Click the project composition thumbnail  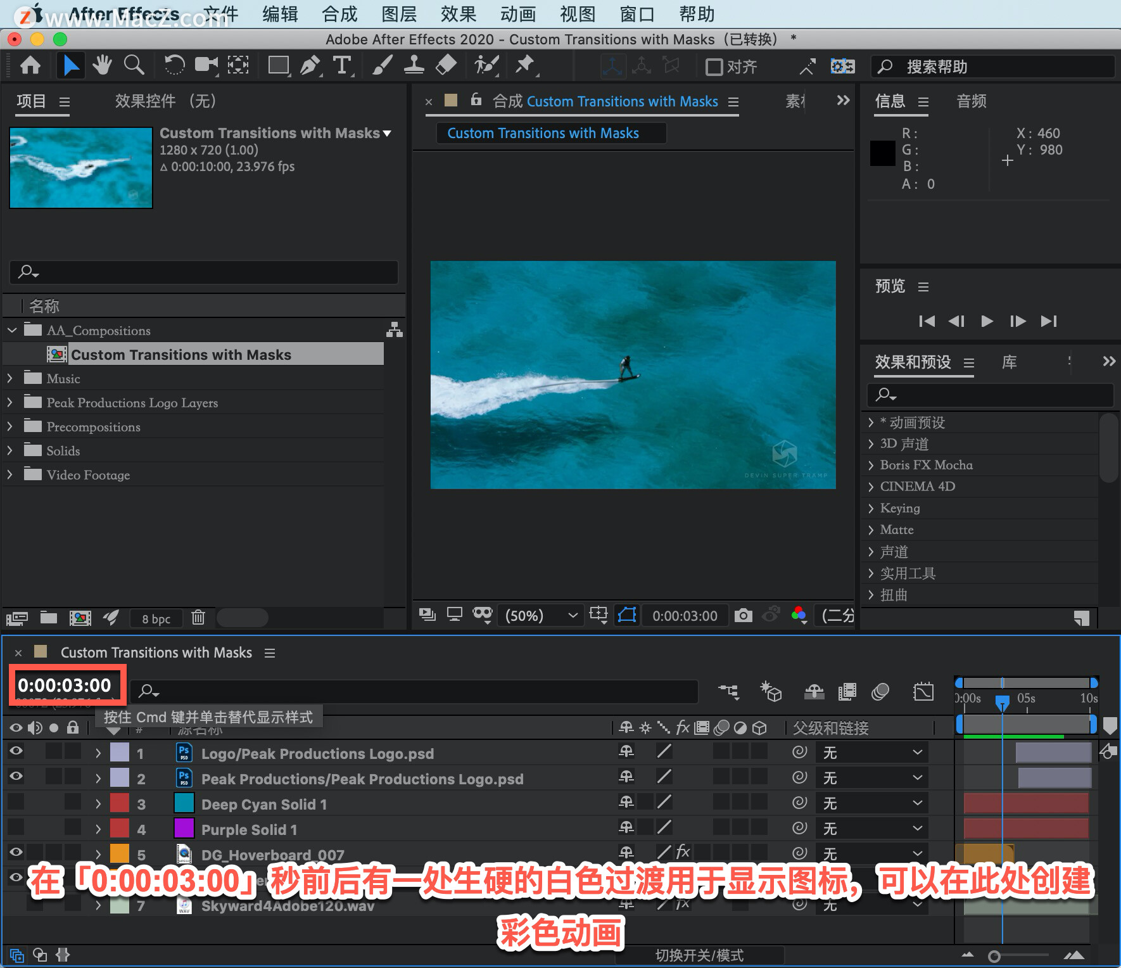click(81, 167)
